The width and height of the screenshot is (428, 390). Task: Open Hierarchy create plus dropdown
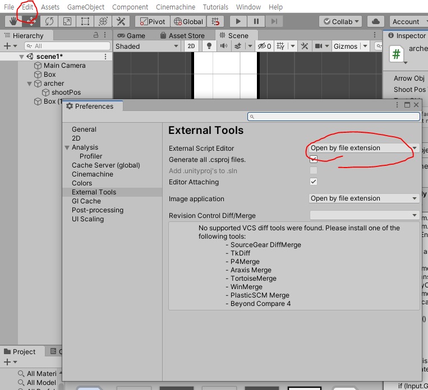pos(10,46)
